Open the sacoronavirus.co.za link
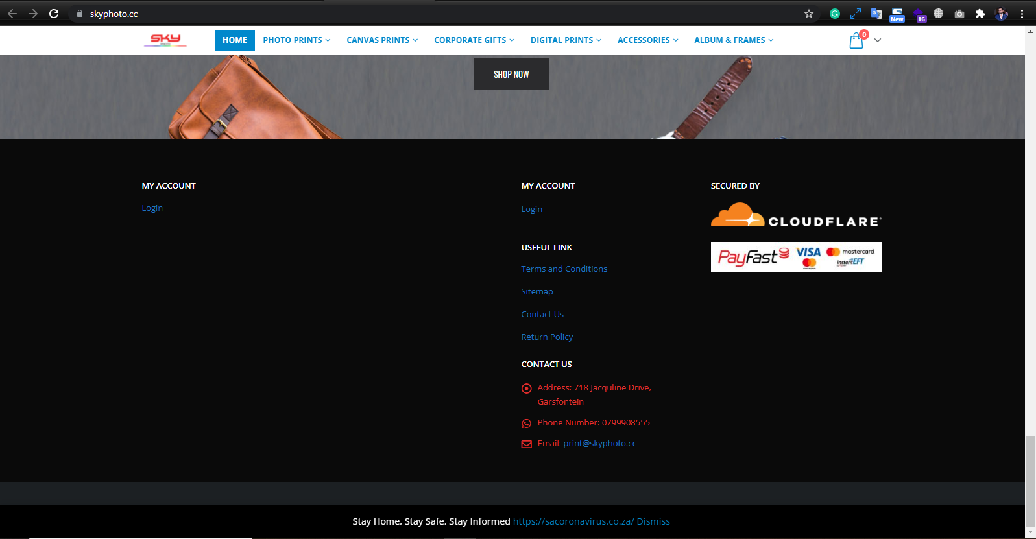 click(x=573, y=521)
